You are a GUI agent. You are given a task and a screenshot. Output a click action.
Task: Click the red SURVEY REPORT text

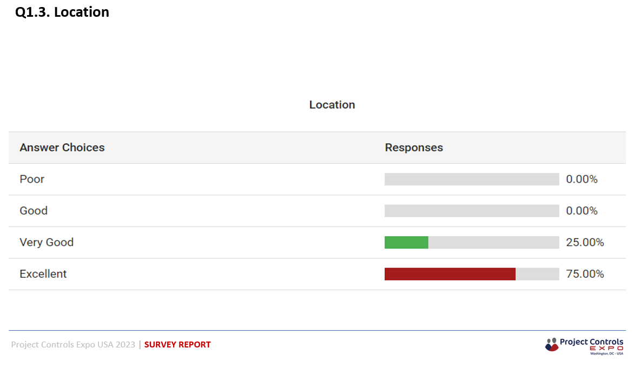click(x=177, y=345)
